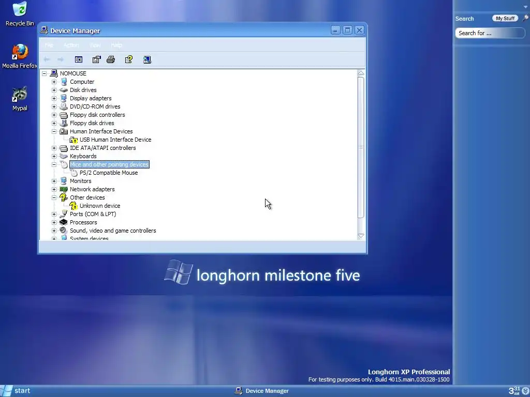This screenshot has height=397, width=530.
Task: Click Device Manager taskbar button
Action: pos(262,391)
